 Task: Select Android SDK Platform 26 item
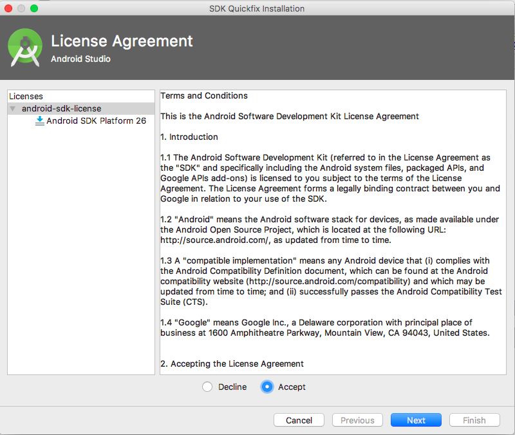click(96, 121)
